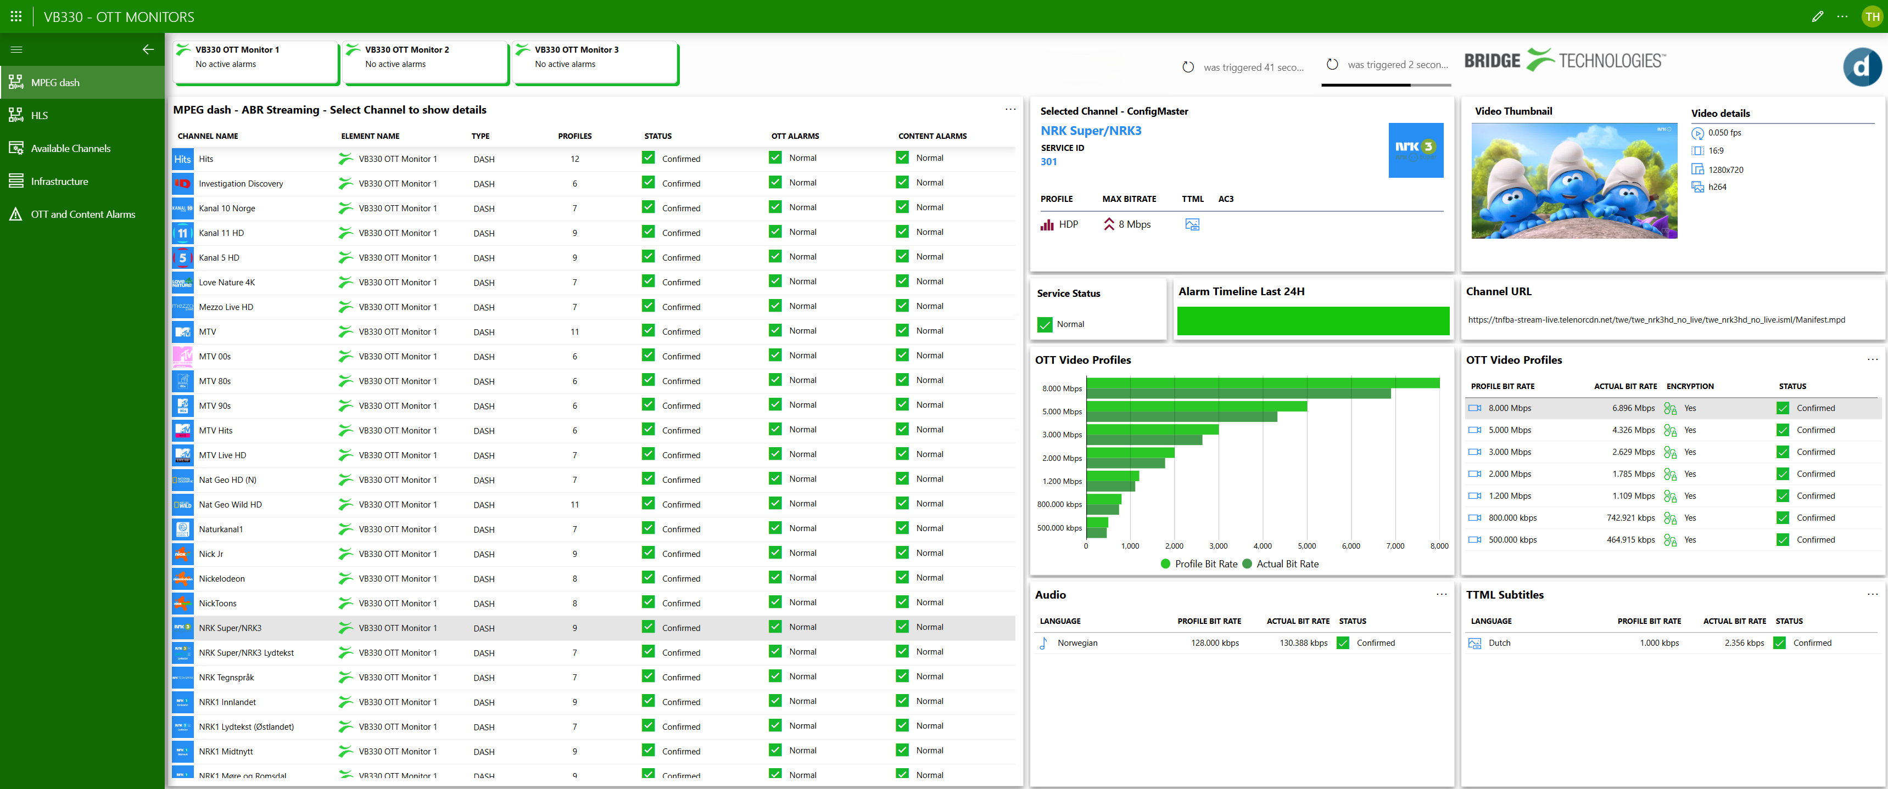Click OTT alarm checkbox for NRK Tegnspråk
The image size is (1888, 789).
coord(775,676)
